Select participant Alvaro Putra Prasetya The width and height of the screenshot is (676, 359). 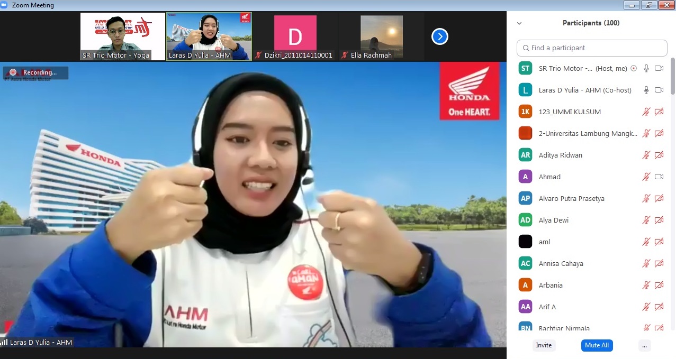coord(571,198)
